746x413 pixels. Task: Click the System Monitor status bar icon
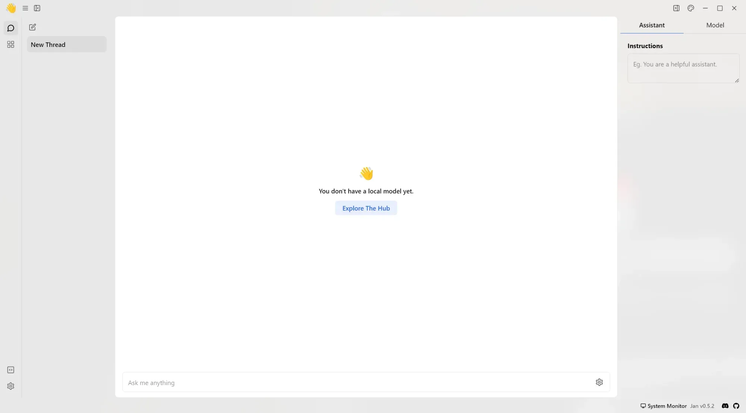643,406
